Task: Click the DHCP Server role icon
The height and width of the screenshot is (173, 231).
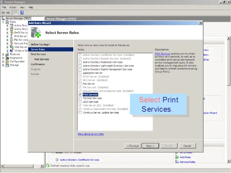Action: (x=12, y=33)
